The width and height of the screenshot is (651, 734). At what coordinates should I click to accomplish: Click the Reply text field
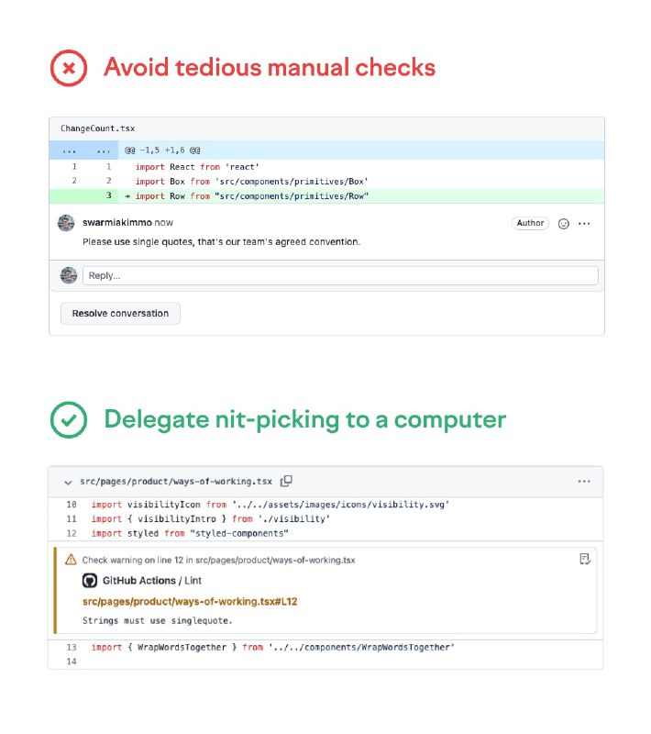tap(339, 275)
